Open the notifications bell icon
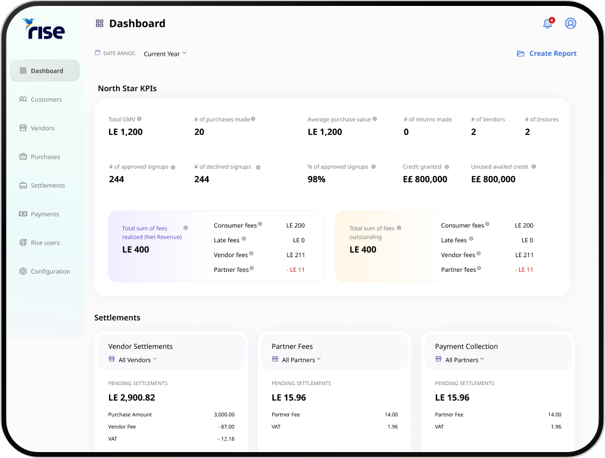 coord(547,24)
